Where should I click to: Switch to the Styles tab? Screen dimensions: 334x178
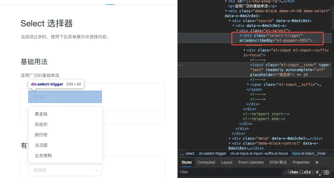point(186,162)
